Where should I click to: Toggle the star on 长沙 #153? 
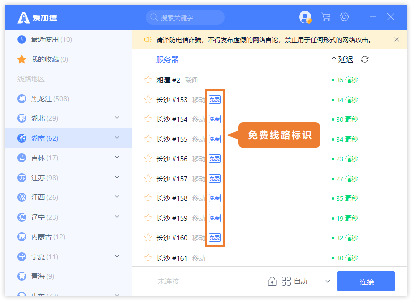click(x=148, y=99)
